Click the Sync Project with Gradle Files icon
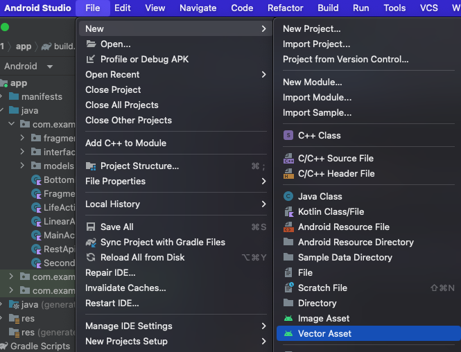 pos(91,243)
